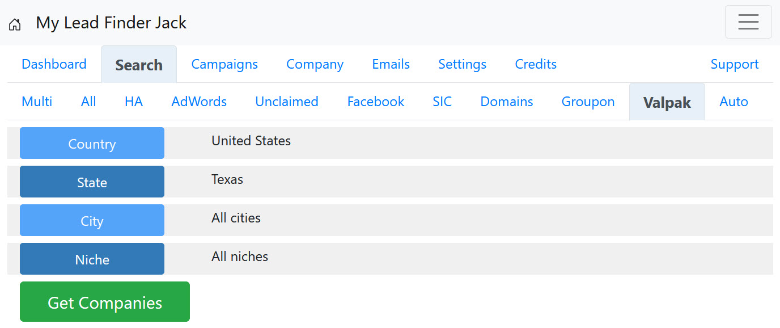Open the Dashboard tab

[54, 65]
